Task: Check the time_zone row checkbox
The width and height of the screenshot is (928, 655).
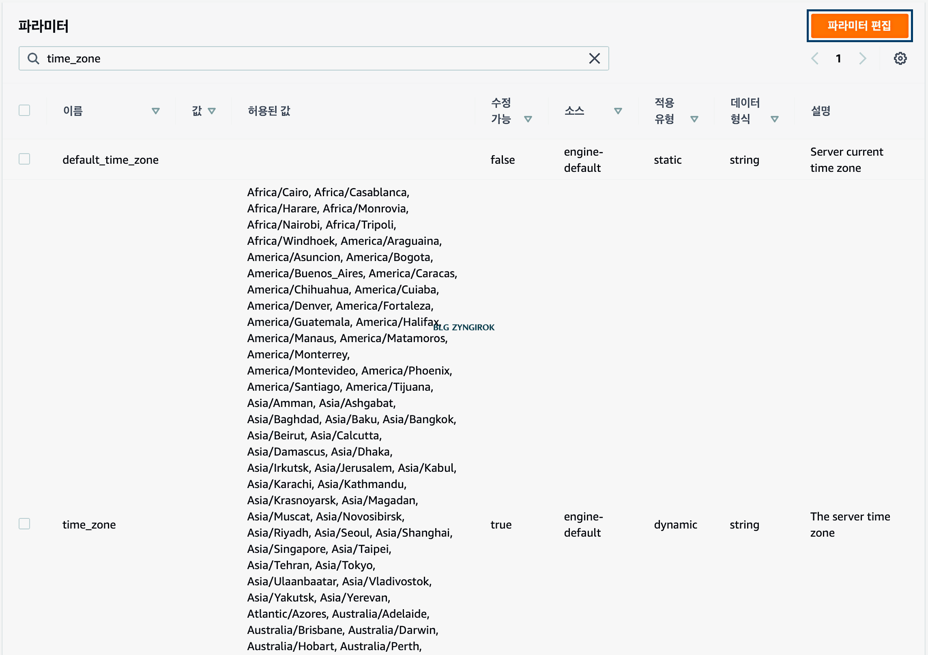Action: [24, 524]
